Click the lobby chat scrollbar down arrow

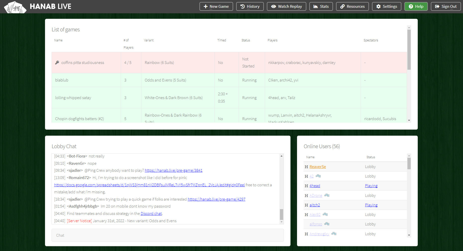(x=281, y=222)
